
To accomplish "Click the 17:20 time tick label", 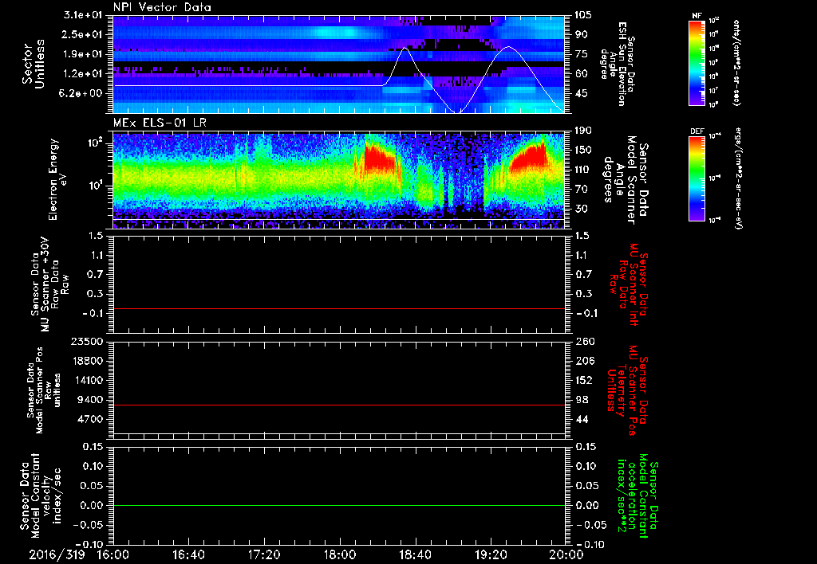I will click(x=264, y=554).
